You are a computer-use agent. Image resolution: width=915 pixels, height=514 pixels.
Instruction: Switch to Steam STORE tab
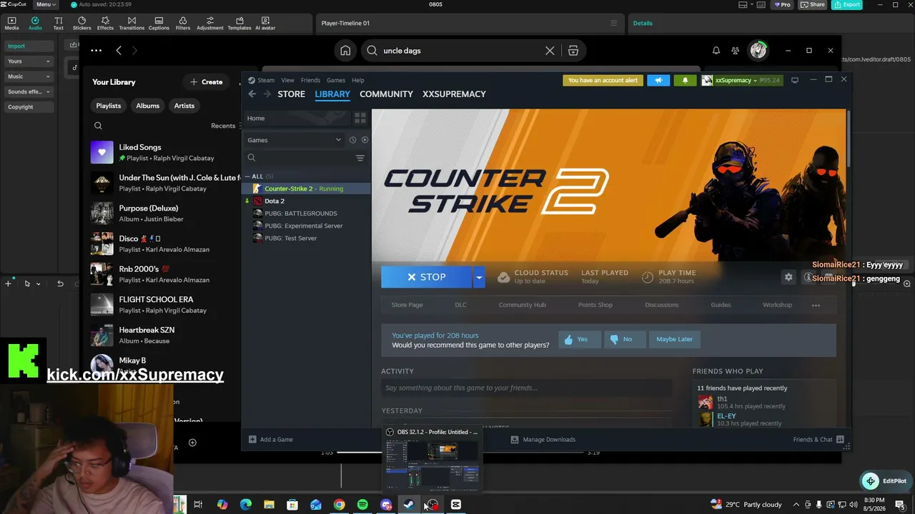tap(291, 94)
